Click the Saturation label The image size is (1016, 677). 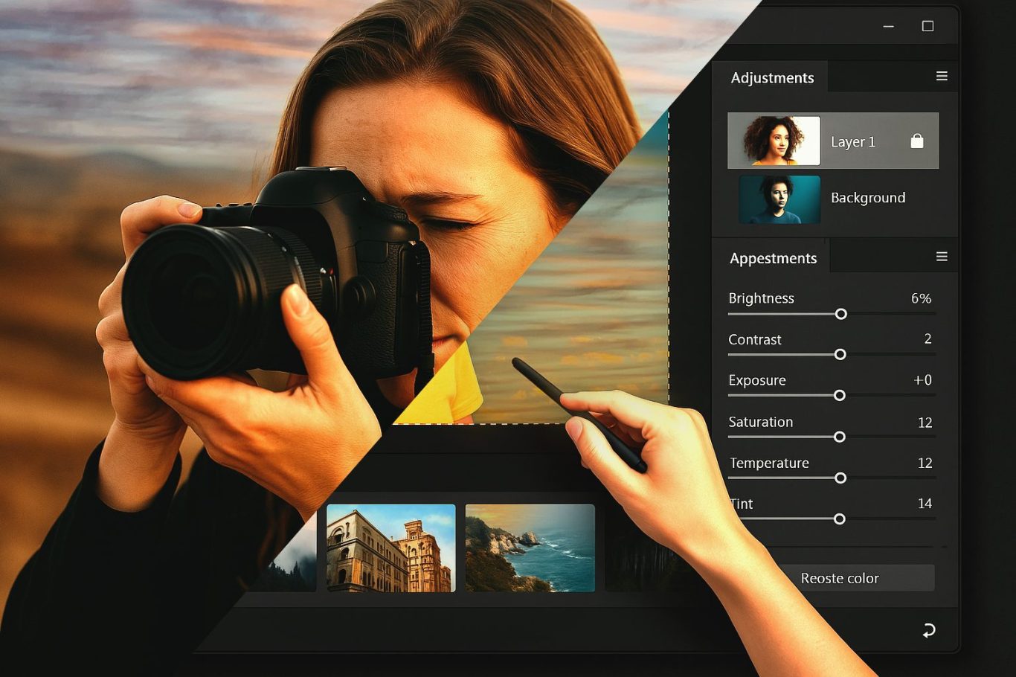(760, 422)
